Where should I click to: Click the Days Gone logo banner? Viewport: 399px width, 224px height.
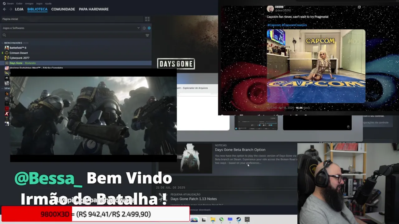click(176, 64)
